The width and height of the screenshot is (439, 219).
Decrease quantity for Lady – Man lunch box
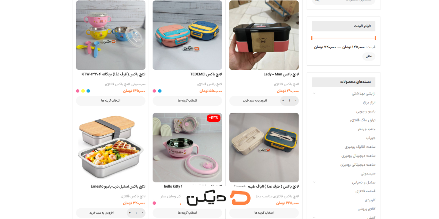[296, 101]
